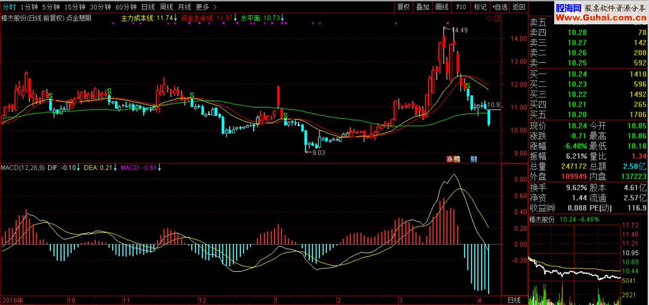Click the 水平面 indicator label

point(251,18)
